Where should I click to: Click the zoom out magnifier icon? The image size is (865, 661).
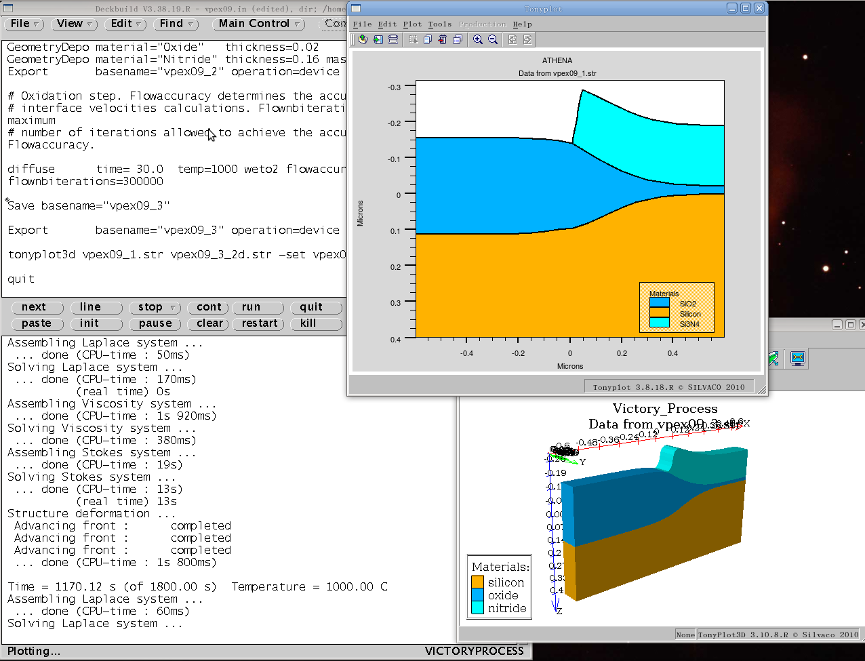click(493, 40)
